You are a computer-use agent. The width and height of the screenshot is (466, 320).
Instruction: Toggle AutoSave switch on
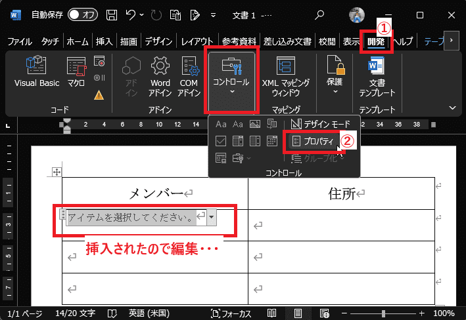coord(83,14)
